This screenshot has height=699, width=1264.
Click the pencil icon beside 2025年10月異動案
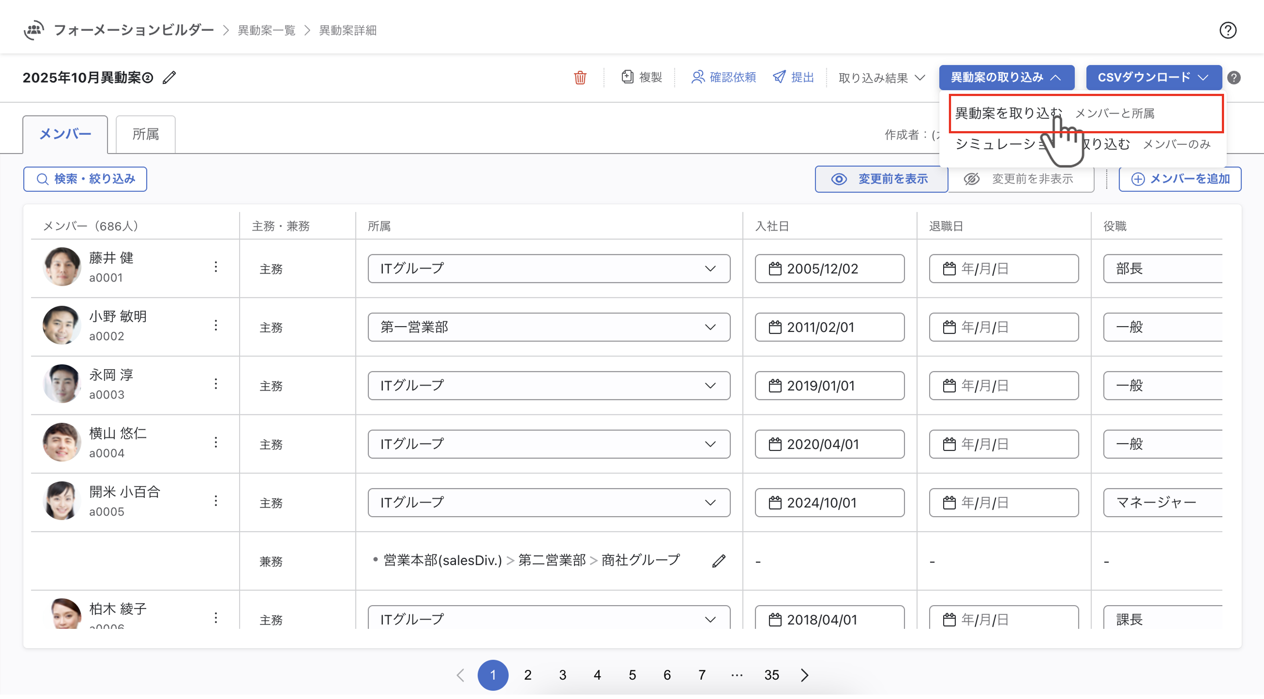[169, 78]
